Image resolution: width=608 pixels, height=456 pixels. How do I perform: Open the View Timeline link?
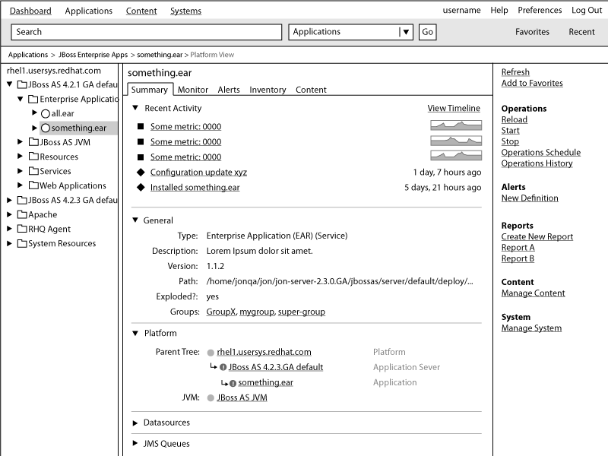454,108
